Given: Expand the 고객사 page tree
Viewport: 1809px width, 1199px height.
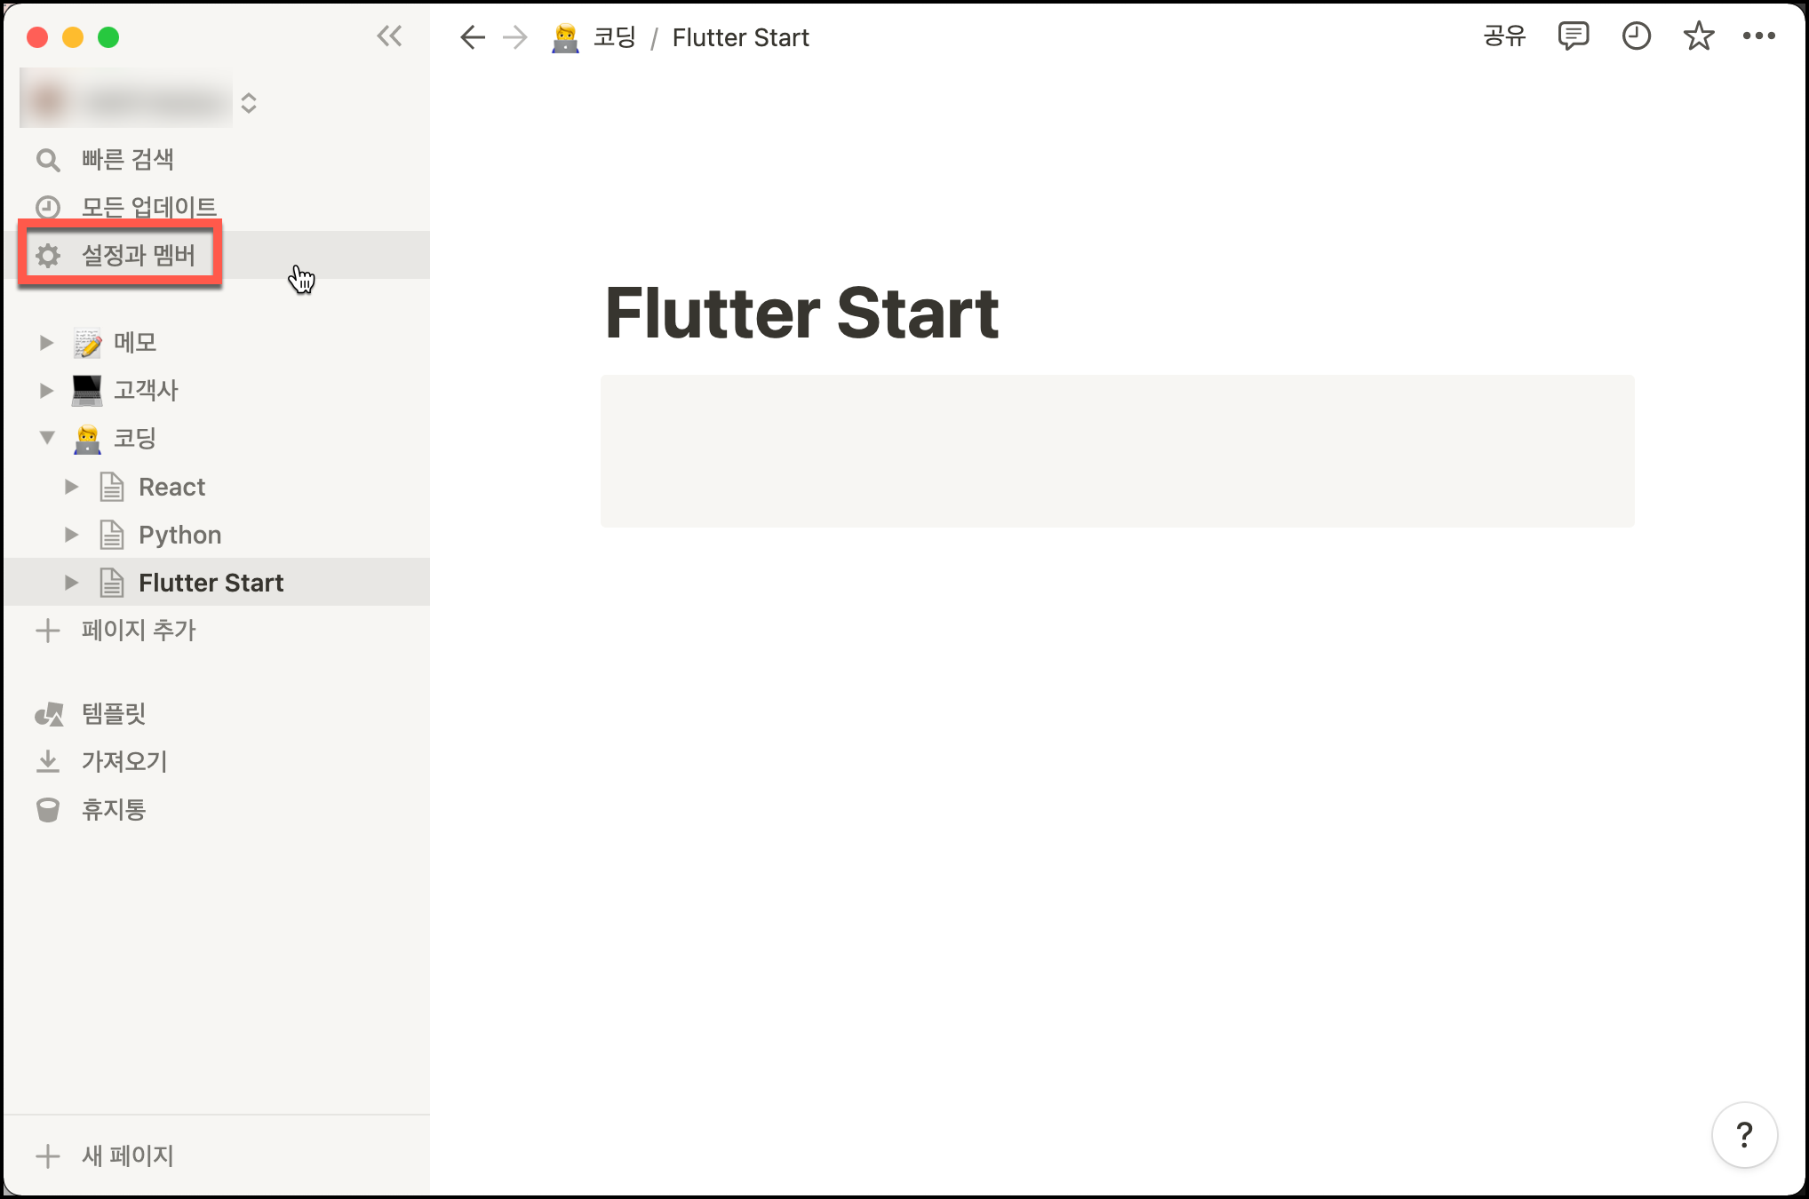Looking at the screenshot, I should pos(47,391).
